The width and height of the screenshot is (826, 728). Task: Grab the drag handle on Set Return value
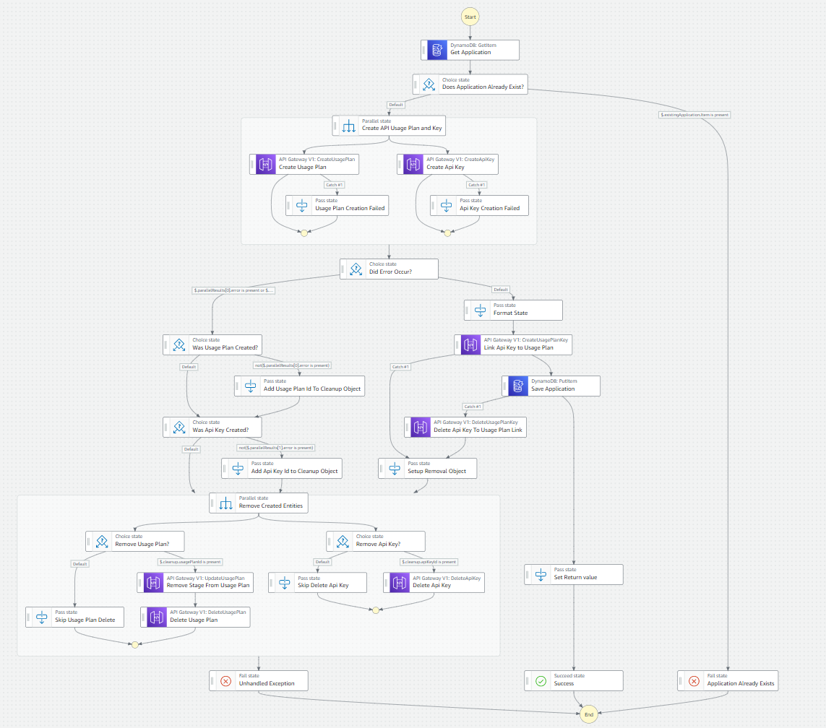pyautogui.click(x=528, y=574)
